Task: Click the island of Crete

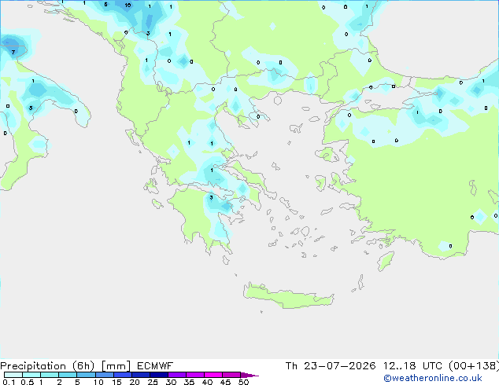Action: (288, 295)
